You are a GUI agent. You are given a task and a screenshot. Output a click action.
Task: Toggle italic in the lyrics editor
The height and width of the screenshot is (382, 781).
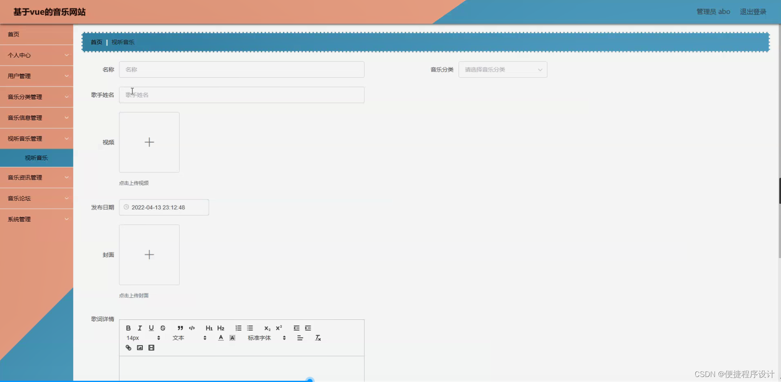[x=140, y=328]
